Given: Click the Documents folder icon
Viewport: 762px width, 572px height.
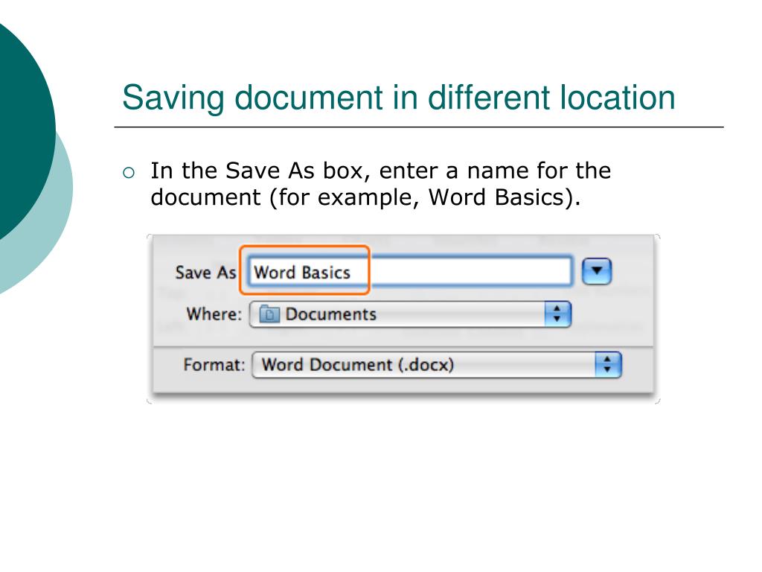Looking at the screenshot, I should [x=269, y=314].
